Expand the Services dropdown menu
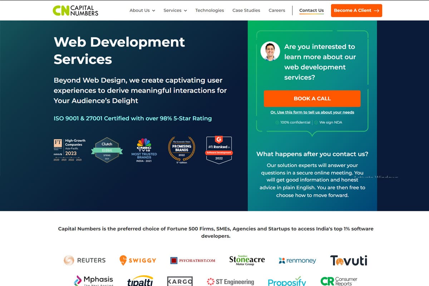Viewport: 429px width, 286px height. click(175, 10)
